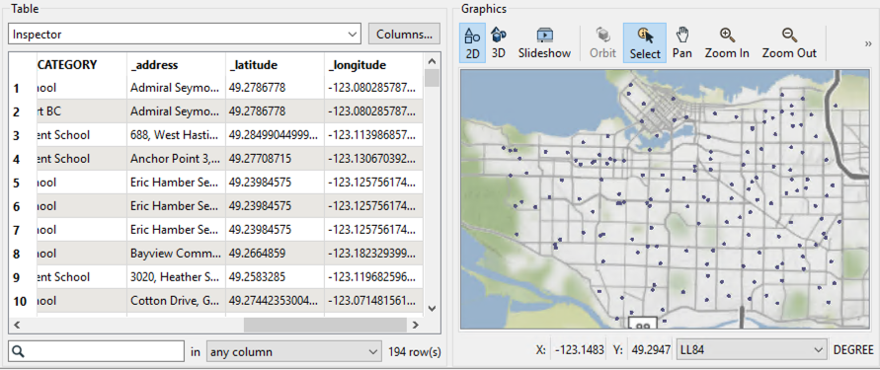Click the Orbit tool
The width and height of the screenshot is (880, 370).
pos(602,42)
